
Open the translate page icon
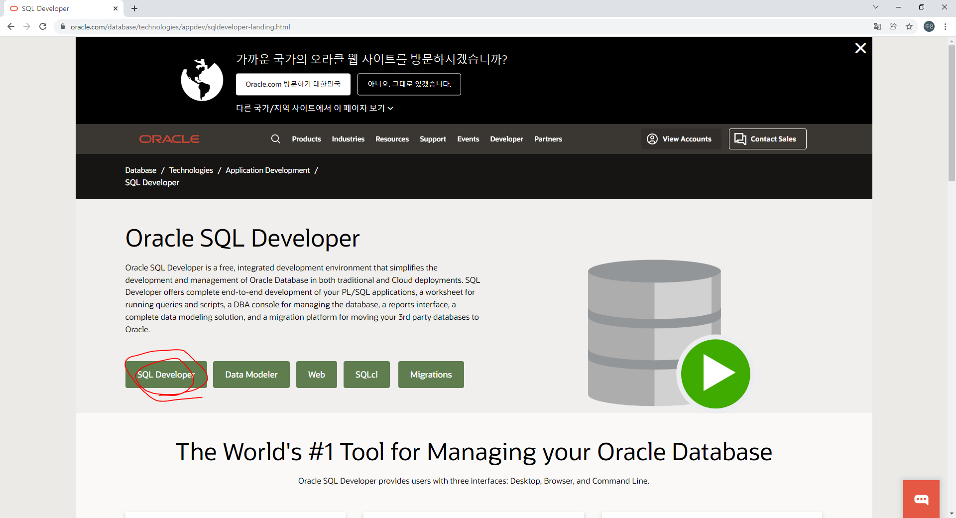877,26
